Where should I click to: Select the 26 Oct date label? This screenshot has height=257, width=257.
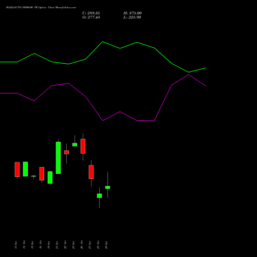point(82,245)
